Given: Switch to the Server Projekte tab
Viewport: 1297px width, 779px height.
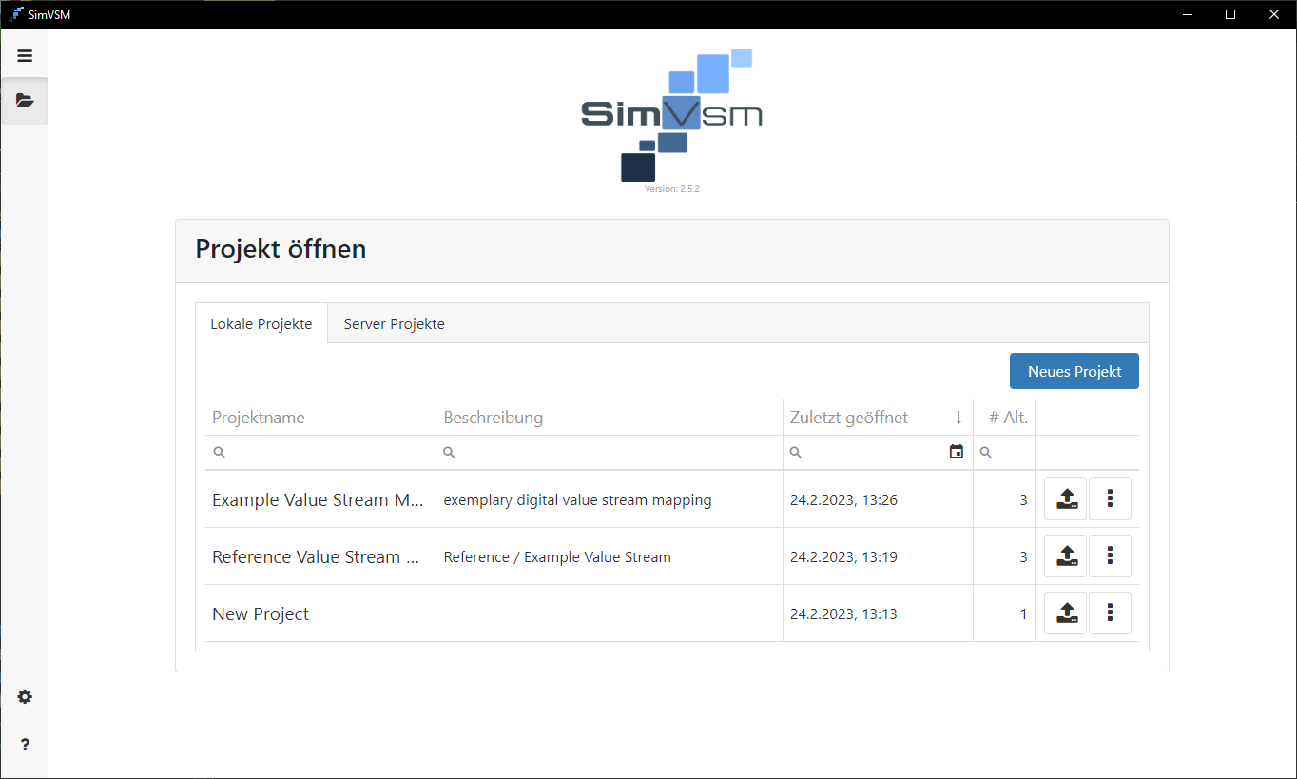Looking at the screenshot, I should [x=394, y=323].
